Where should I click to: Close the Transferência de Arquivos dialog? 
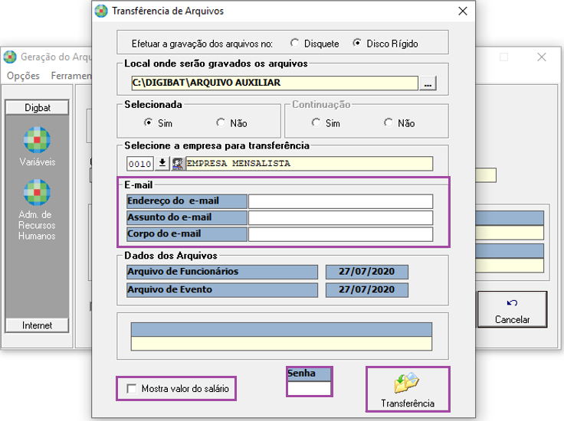click(x=463, y=11)
